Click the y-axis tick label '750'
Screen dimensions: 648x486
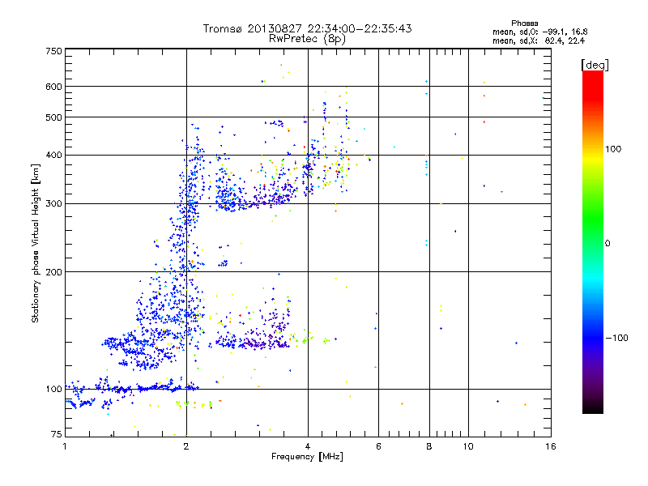coord(53,51)
